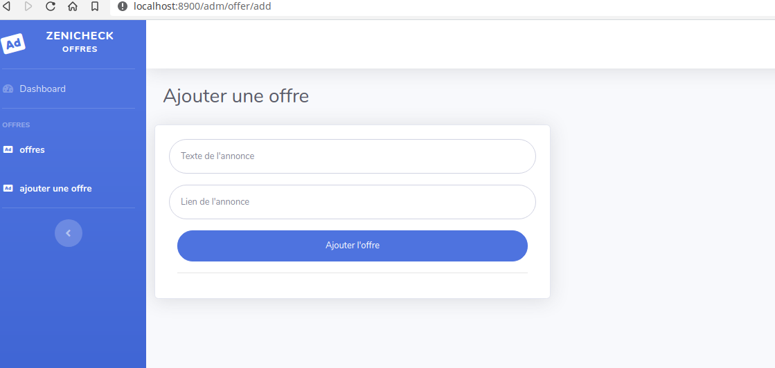Click the ZENICHECK OFFRES brand title
Viewport: 775px width, 368px height.
(x=80, y=42)
